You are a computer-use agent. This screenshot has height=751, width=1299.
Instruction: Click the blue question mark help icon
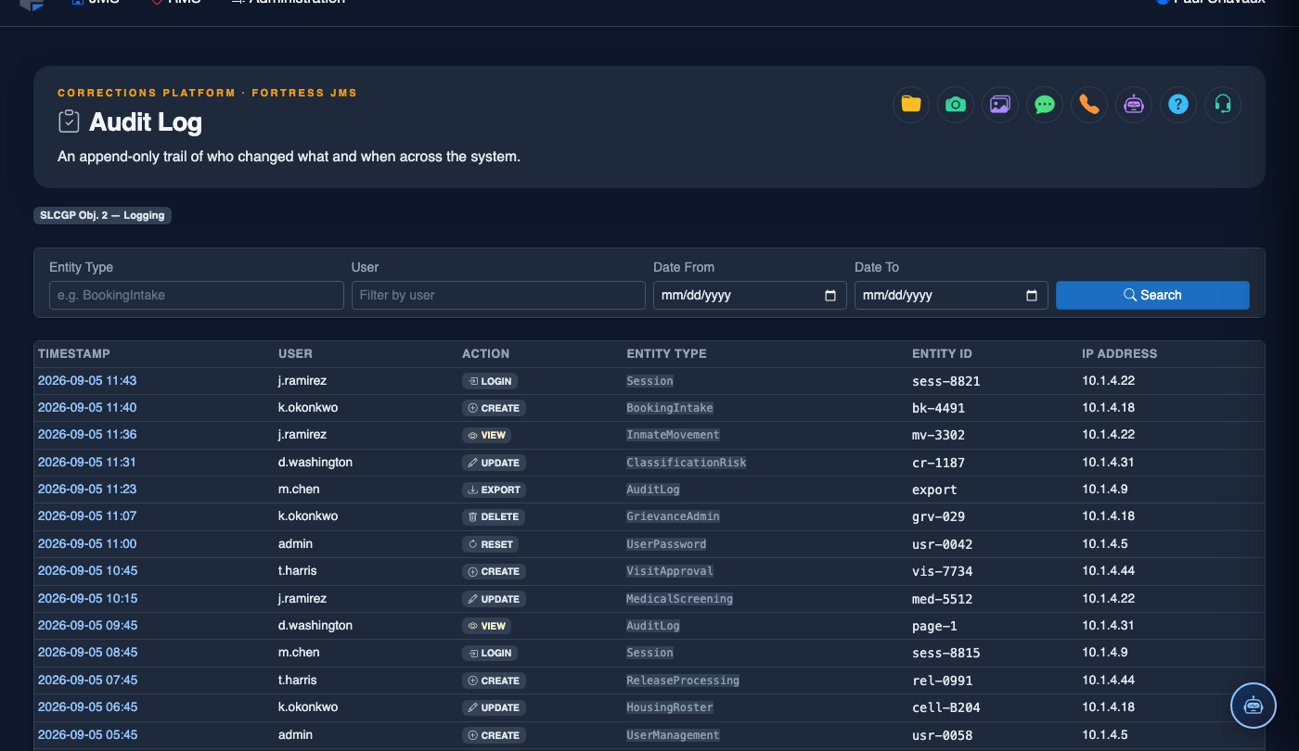[1178, 104]
